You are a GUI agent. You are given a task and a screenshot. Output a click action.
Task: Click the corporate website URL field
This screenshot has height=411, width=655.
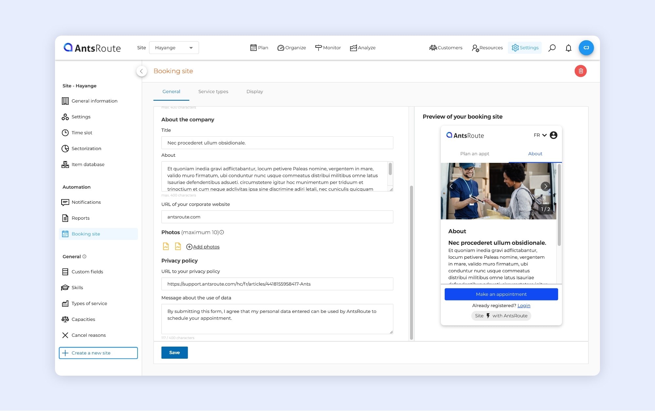coord(277,217)
